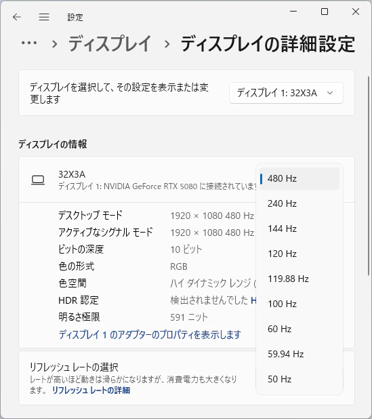
Task: Close the settings window
Action: pos(356,12)
